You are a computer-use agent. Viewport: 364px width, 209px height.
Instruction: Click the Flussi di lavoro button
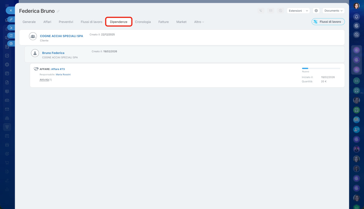tap(328, 22)
